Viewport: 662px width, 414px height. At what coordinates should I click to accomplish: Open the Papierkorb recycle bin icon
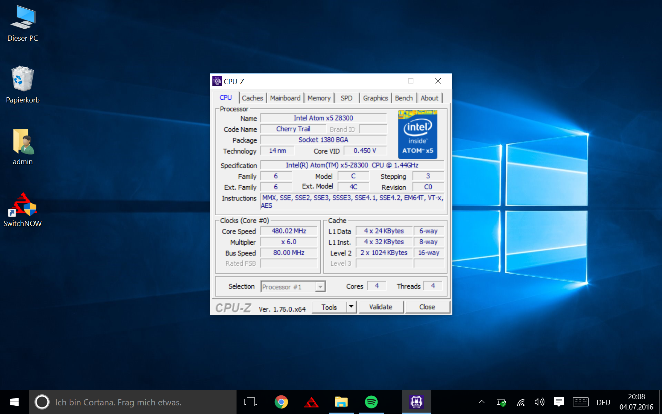tap(23, 85)
